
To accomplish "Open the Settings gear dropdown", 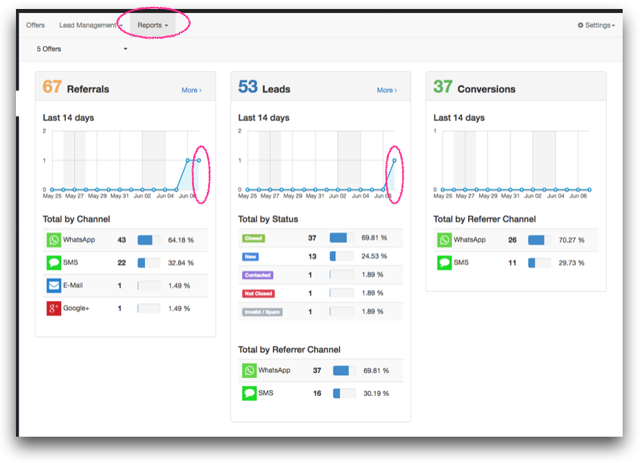I will [x=596, y=26].
